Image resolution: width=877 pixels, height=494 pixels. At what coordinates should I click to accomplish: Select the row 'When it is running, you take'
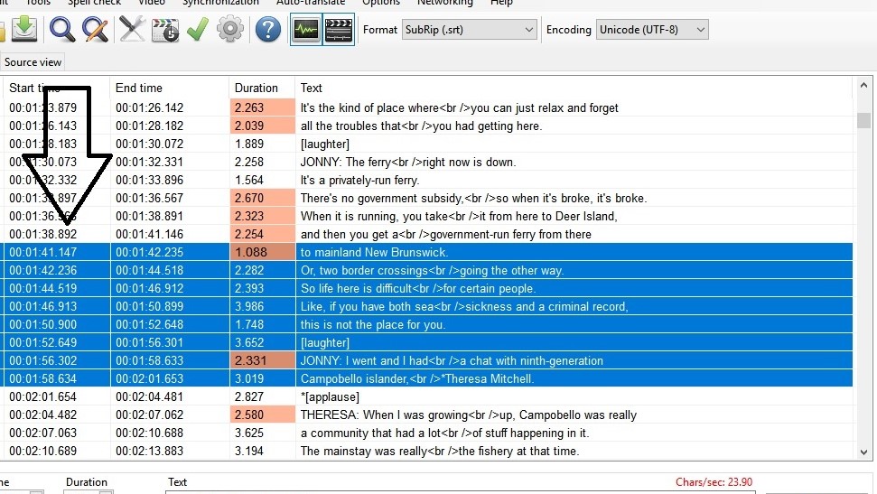pos(428,216)
